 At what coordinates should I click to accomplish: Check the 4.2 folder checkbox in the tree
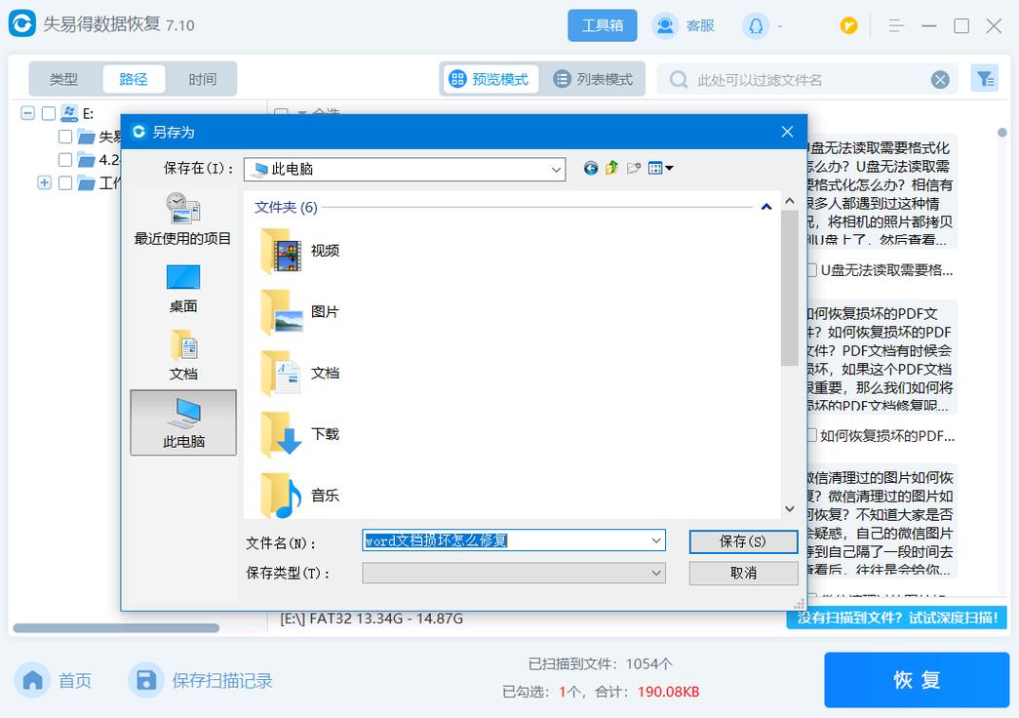(65, 159)
